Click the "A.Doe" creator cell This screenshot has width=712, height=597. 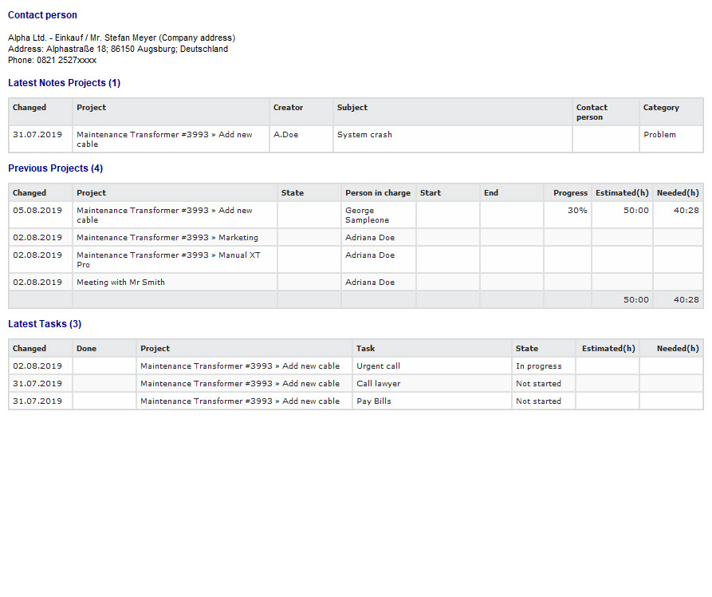(x=285, y=135)
